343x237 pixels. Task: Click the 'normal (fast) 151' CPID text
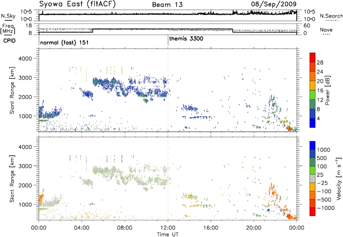[64, 42]
